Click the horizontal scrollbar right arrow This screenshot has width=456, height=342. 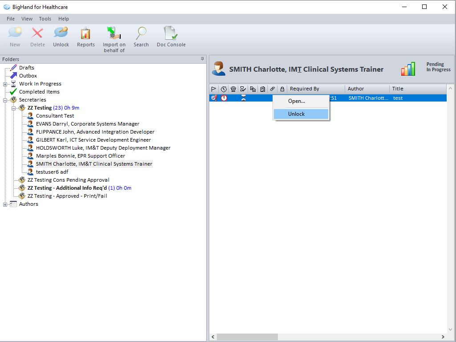point(443,337)
